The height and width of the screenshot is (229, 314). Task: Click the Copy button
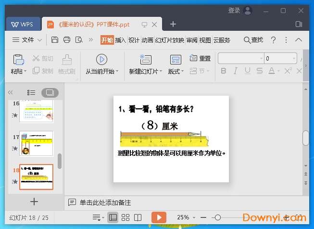point(43,71)
